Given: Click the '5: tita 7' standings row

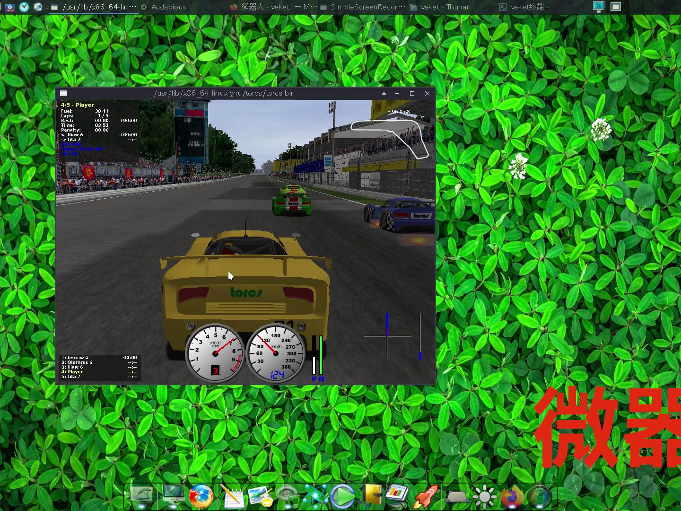Looking at the screenshot, I should [99, 377].
